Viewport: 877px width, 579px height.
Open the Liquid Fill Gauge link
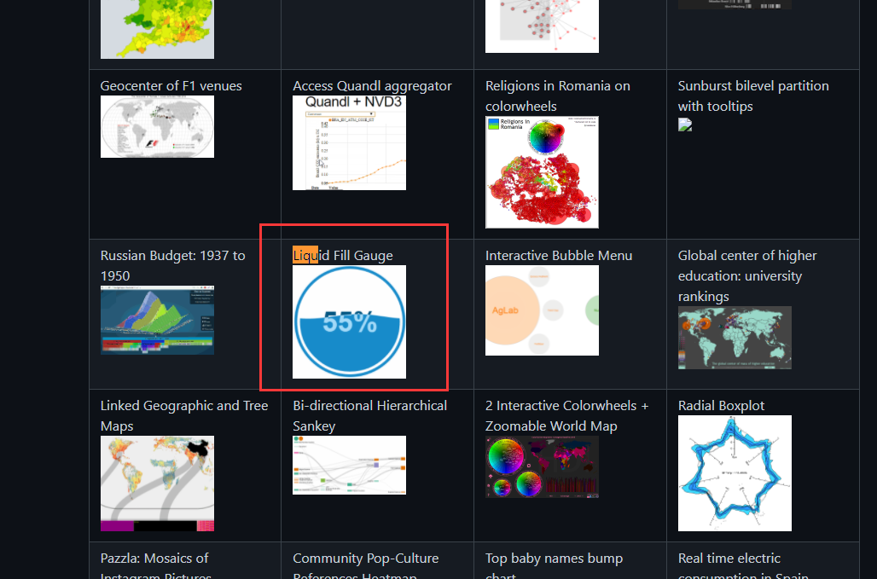pos(342,255)
